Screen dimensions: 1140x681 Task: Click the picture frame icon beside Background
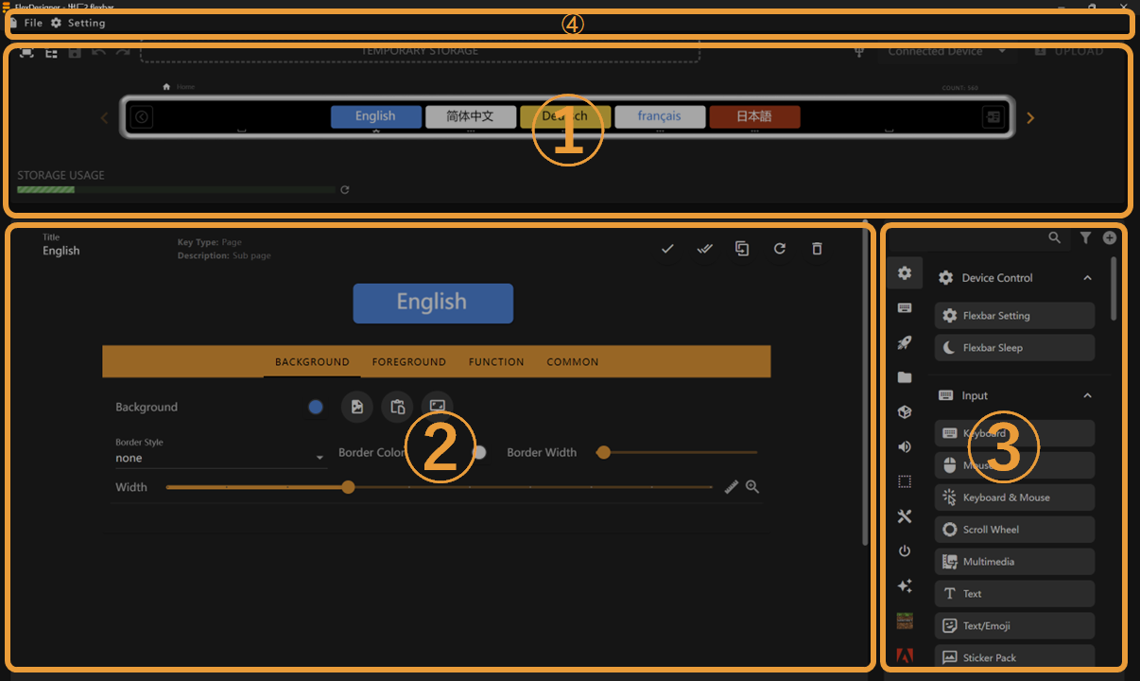tap(437, 407)
